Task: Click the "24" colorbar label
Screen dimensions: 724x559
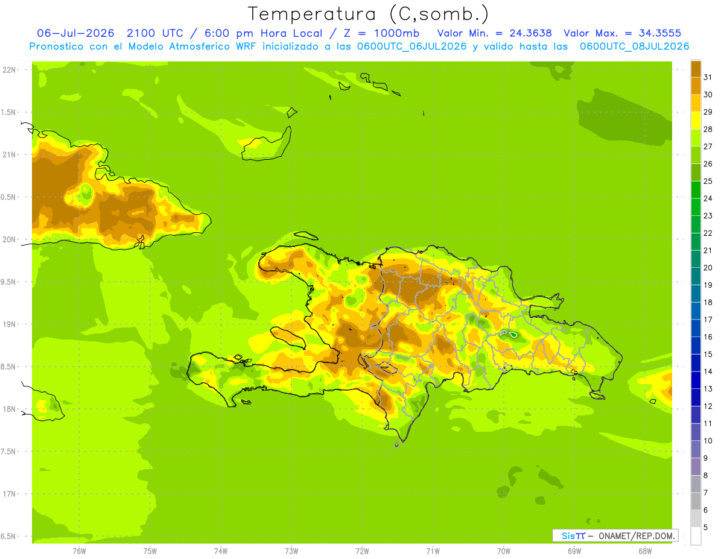Action: (708, 198)
